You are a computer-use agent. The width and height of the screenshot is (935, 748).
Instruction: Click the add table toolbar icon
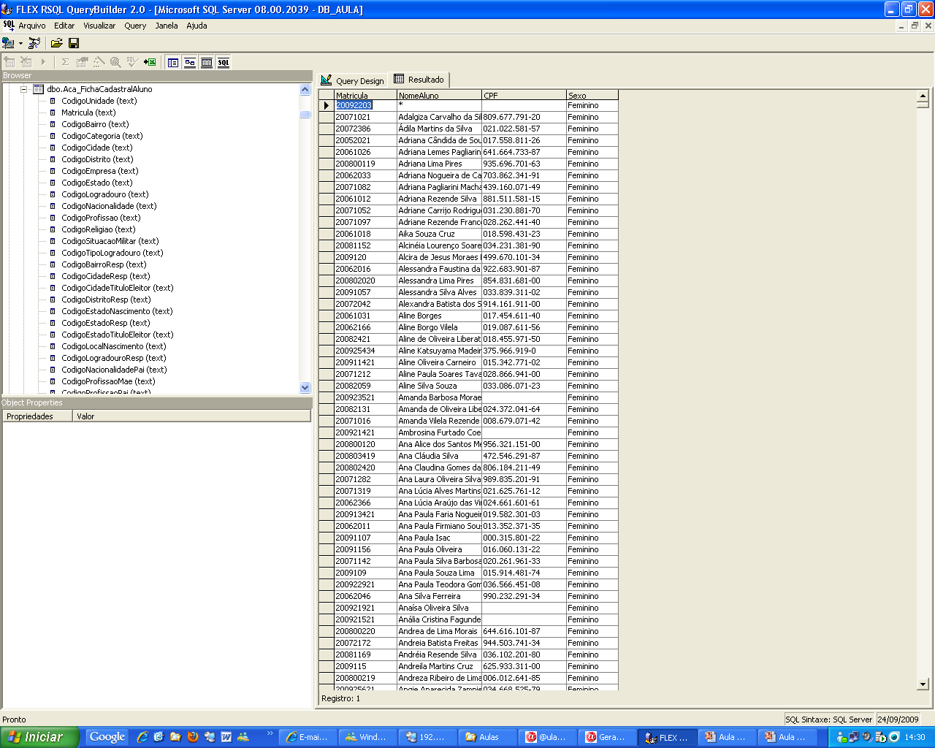(x=9, y=62)
